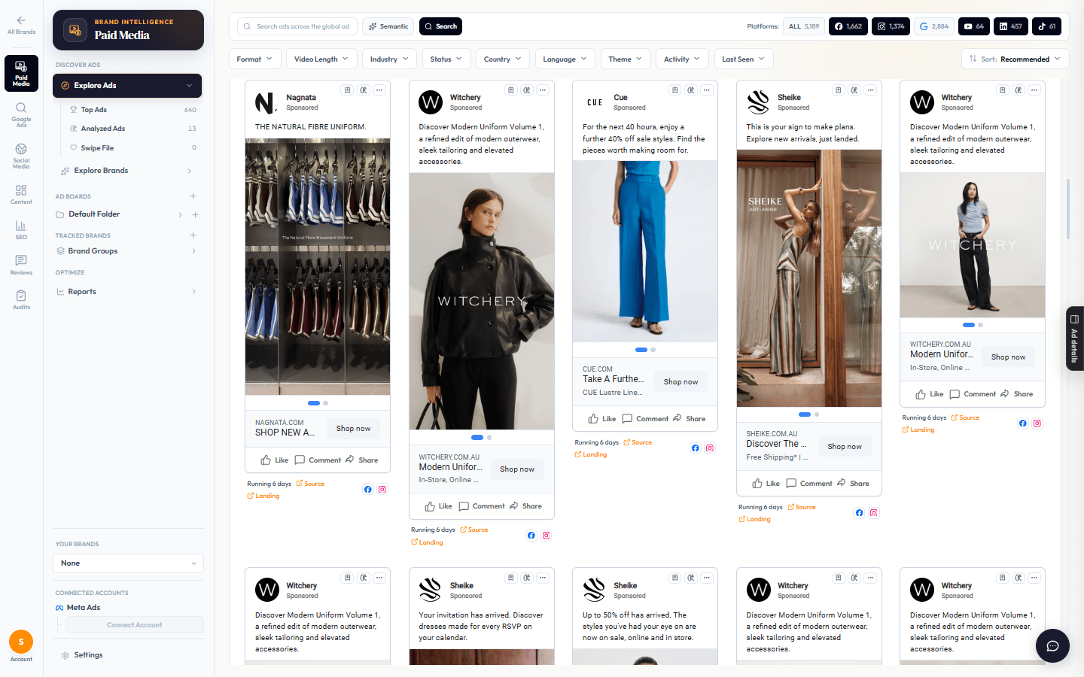Like the Cue ad
The image size is (1084, 677).
click(x=601, y=419)
